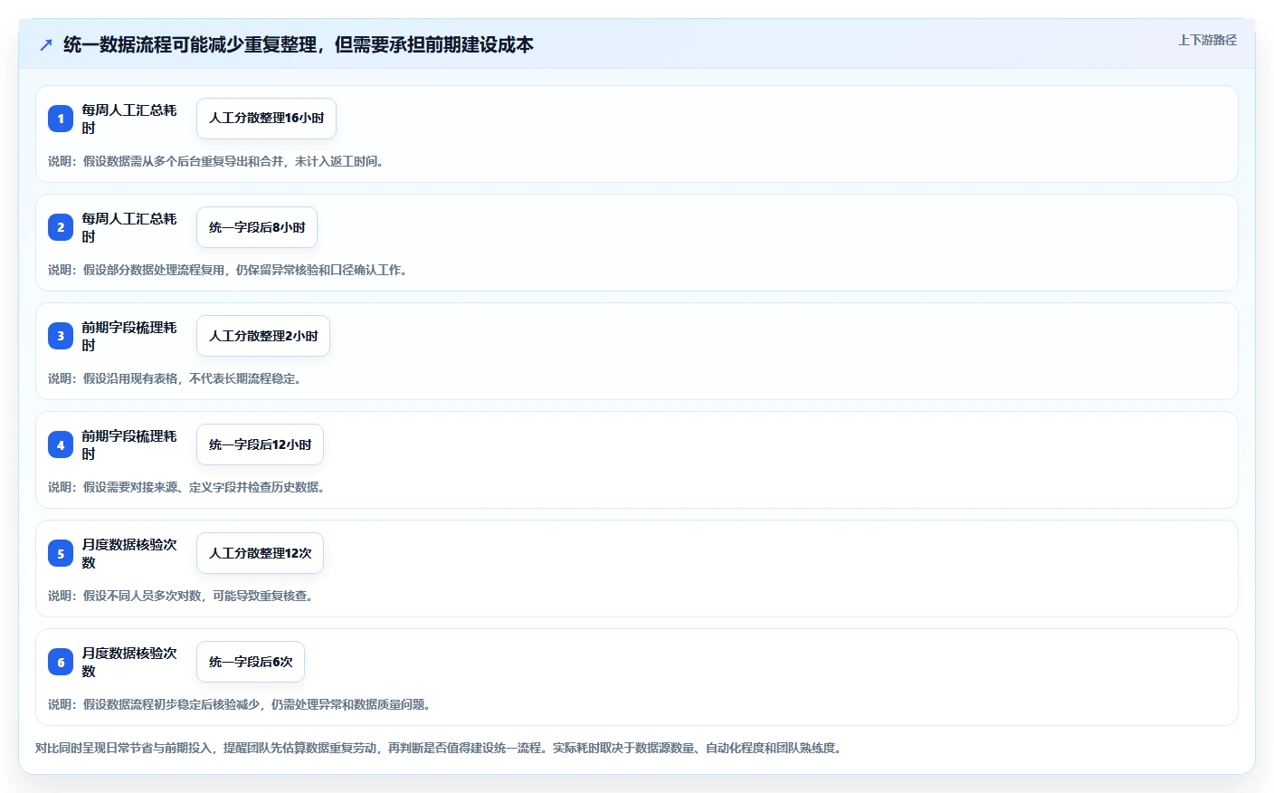
Task: Click the note about 数据流程初步稳定后核验减少
Action: coord(242,704)
